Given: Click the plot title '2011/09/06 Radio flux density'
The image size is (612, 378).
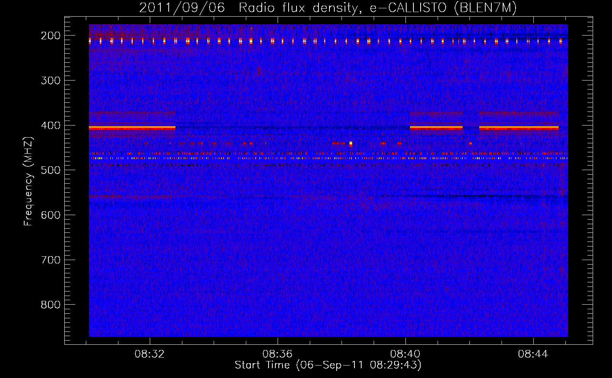Looking at the screenshot, I should 328,8.
